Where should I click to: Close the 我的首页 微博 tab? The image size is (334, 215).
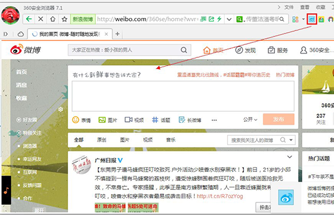[x=106, y=34]
